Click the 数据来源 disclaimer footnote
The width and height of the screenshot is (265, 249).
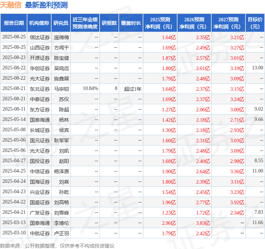[x=57, y=246]
